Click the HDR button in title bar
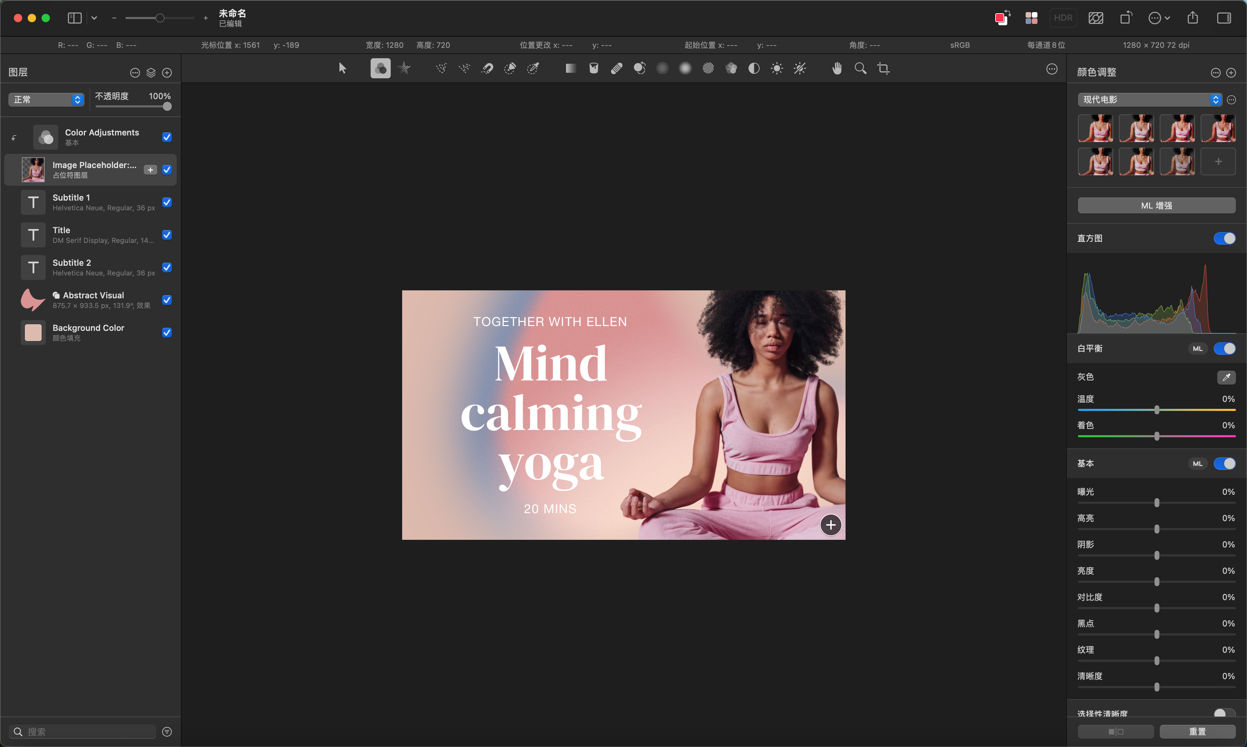Viewport: 1247px width, 747px height. click(1063, 18)
